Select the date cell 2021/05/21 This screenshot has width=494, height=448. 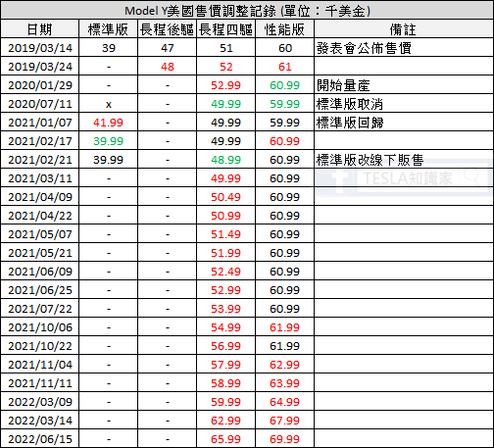[x=40, y=253]
